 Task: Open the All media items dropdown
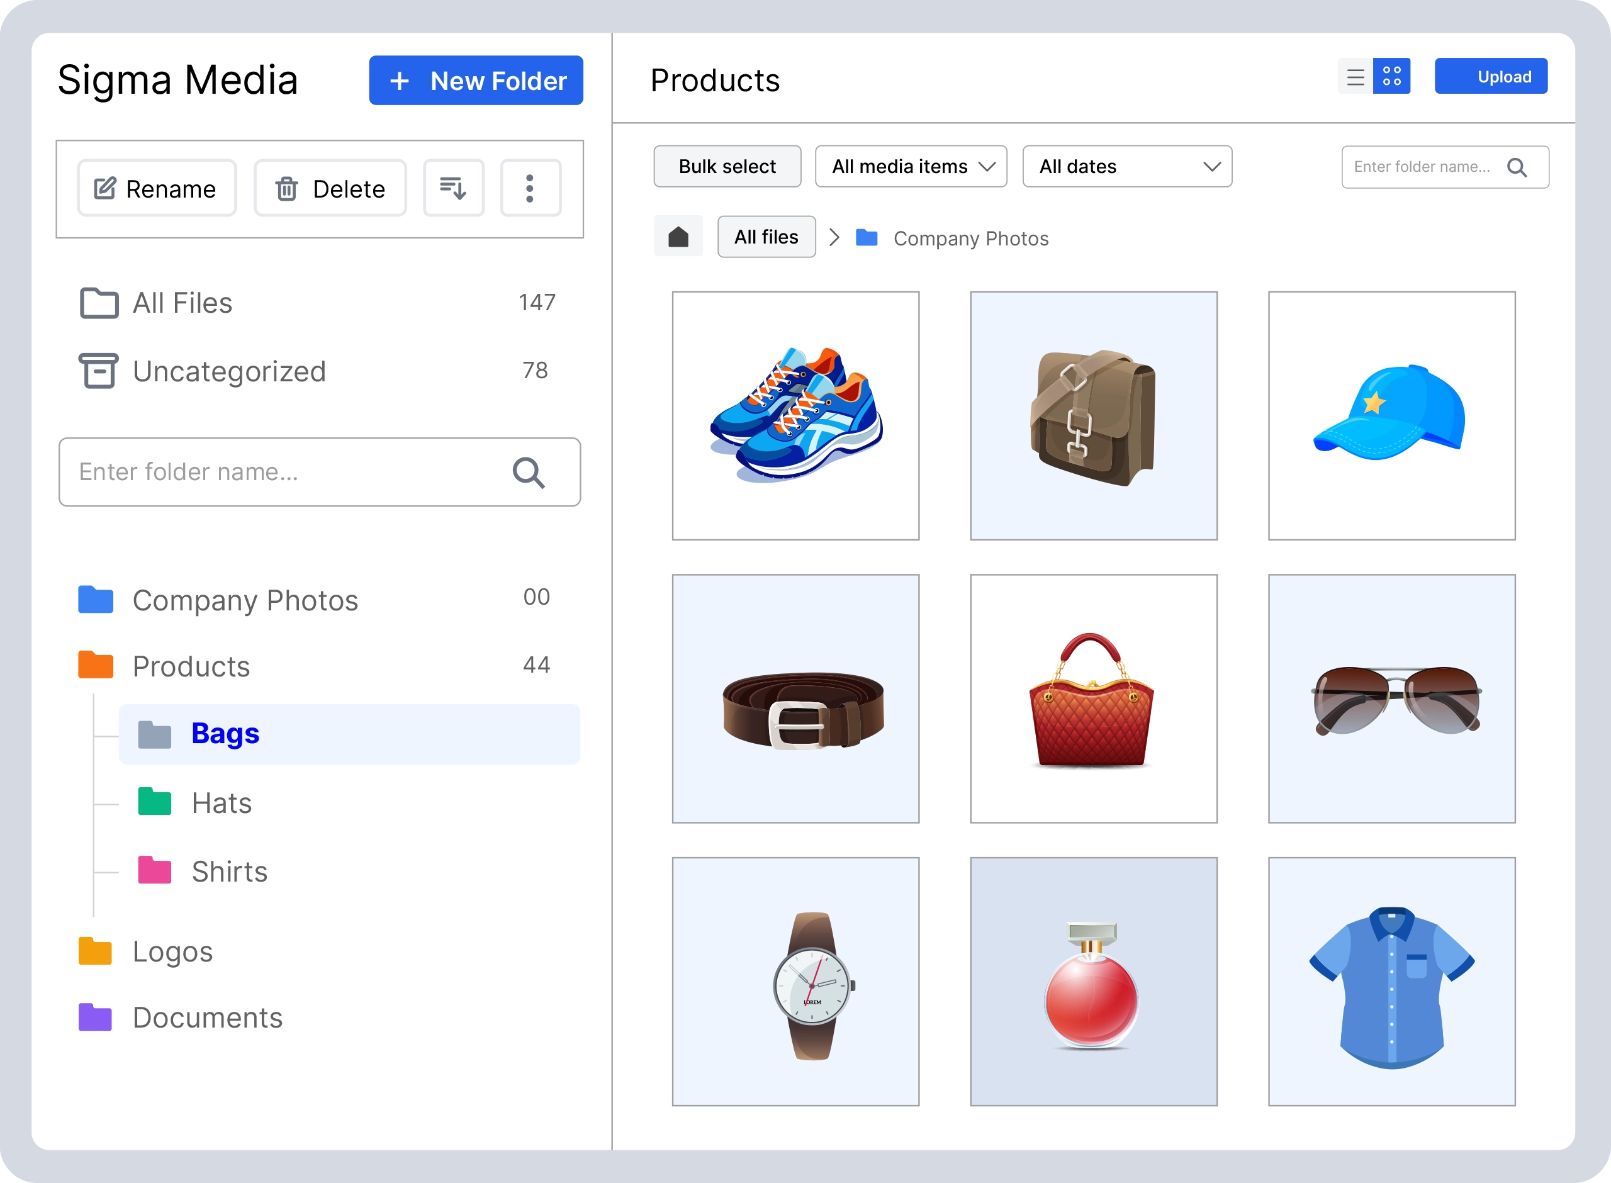[911, 166]
